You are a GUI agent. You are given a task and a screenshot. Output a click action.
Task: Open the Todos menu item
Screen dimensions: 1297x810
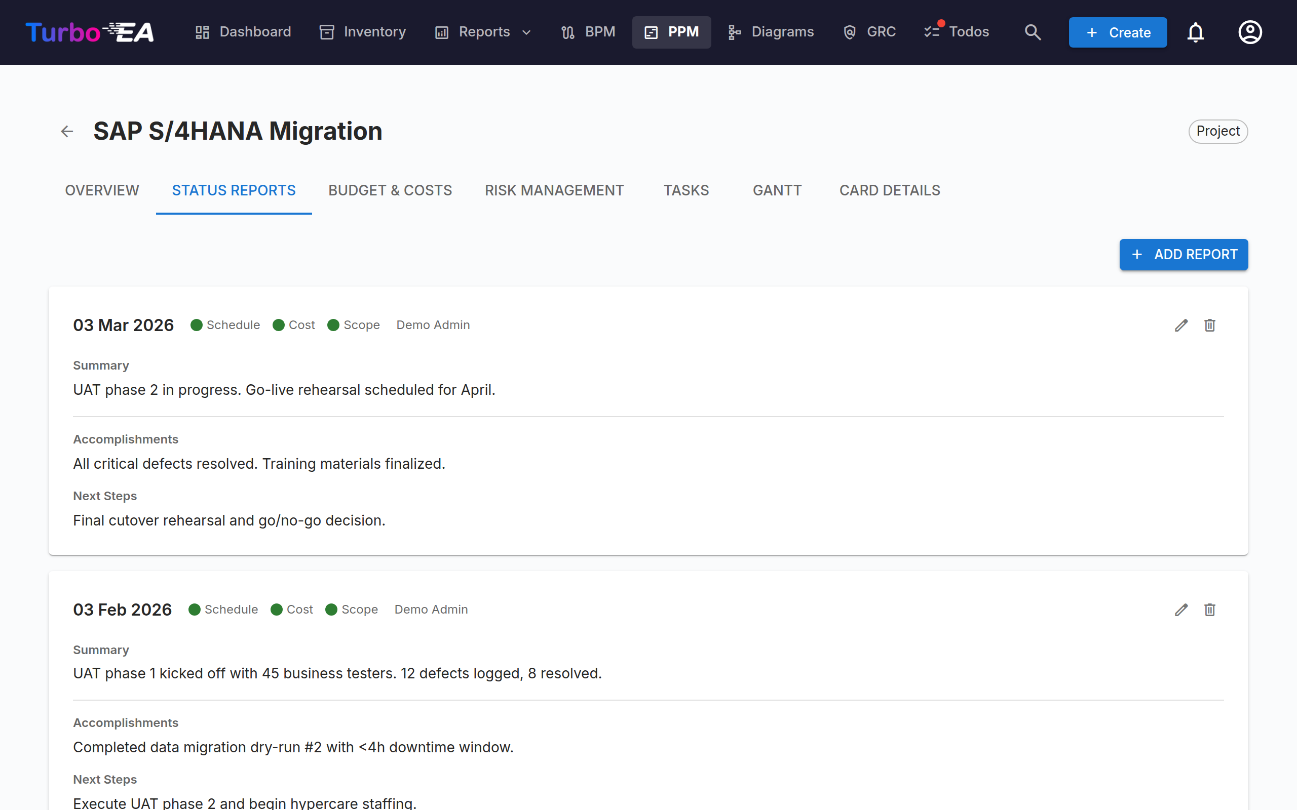click(x=957, y=32)
